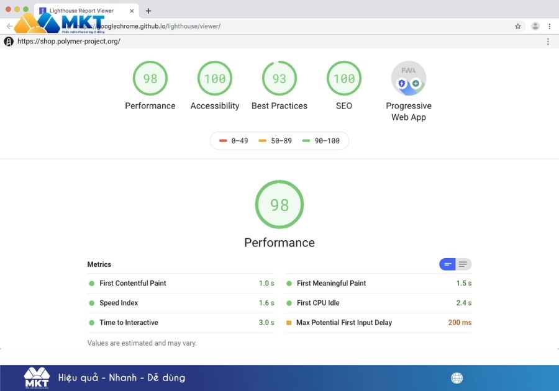Switch metrics to compact view

click(447, 264)
